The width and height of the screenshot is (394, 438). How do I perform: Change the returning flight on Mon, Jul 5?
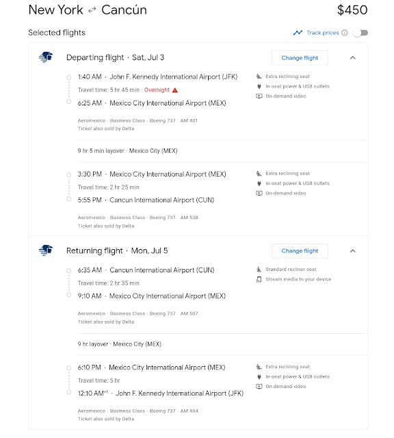coord(300,251)
